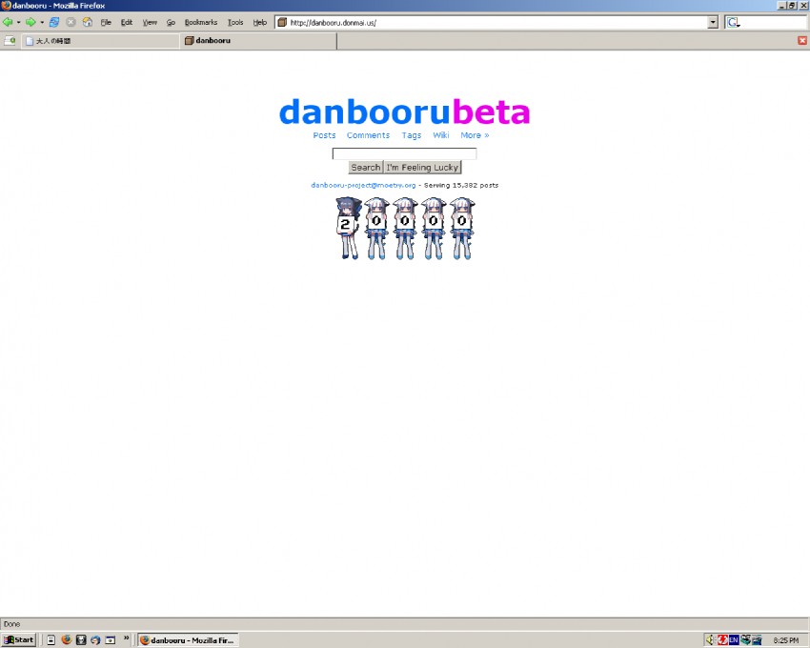Click the window-shaped quick launch icon

pos(110,639)
